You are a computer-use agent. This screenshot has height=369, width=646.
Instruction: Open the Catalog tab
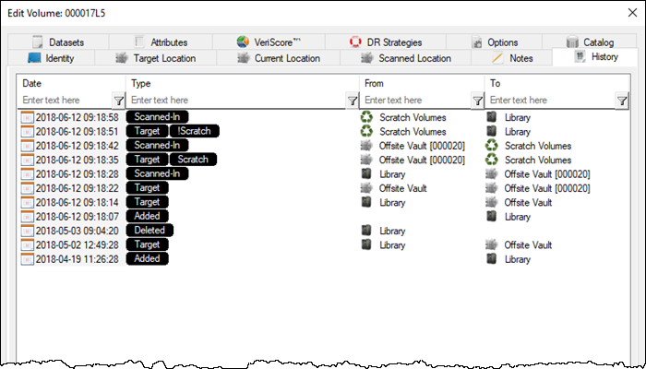tap(590, 42)
